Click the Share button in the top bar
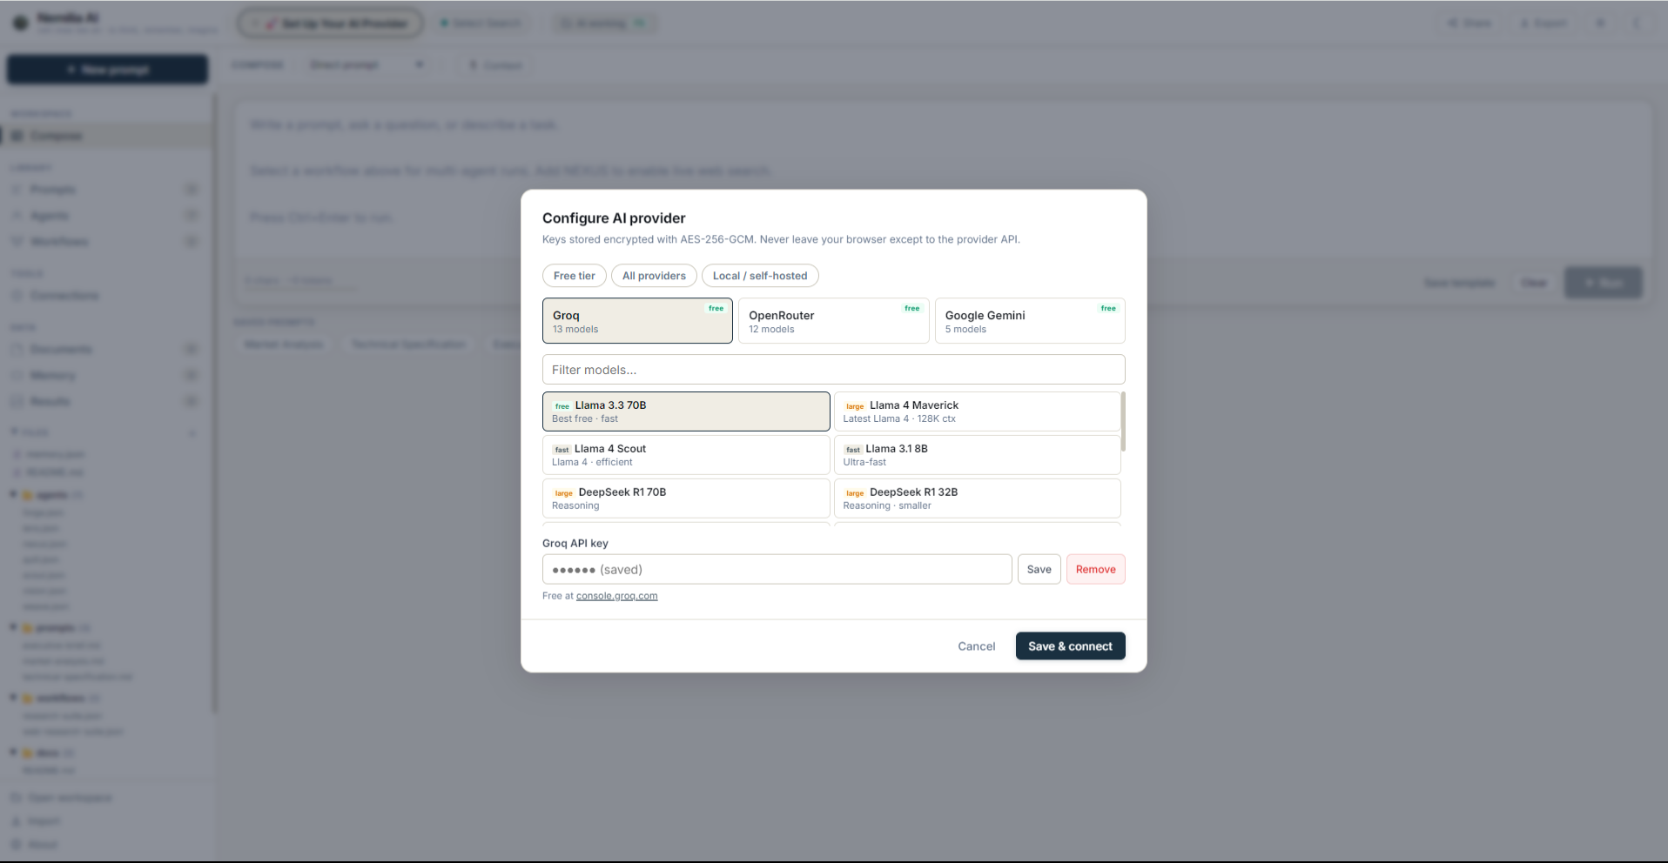Image resolution: width=1668 pixels, height=863 pixels. (1470, 23)
